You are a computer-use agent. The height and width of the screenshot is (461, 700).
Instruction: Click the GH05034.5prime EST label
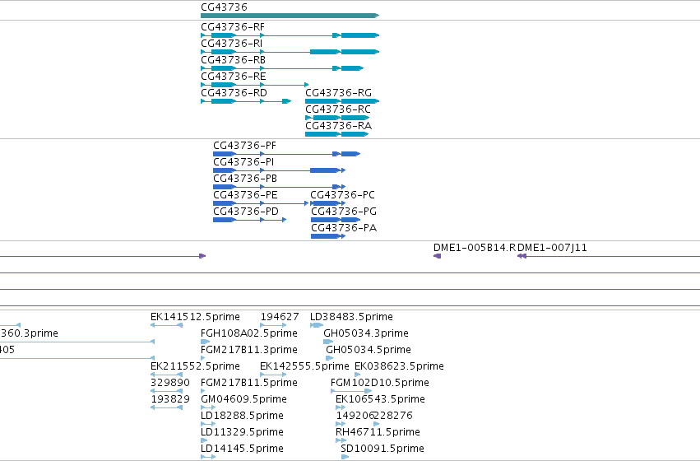coord(369,350)
